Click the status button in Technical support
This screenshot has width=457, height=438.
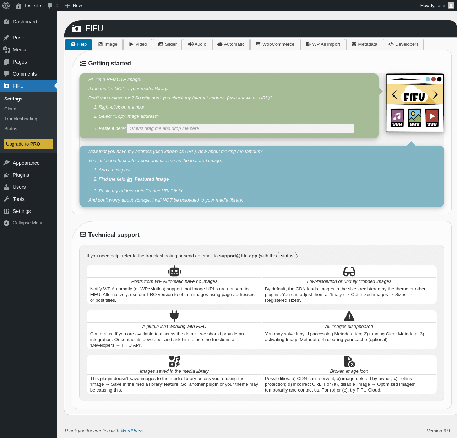tap(287, 256)
